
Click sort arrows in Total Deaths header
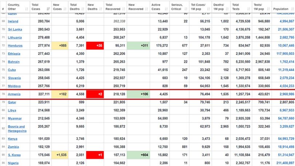83,9
